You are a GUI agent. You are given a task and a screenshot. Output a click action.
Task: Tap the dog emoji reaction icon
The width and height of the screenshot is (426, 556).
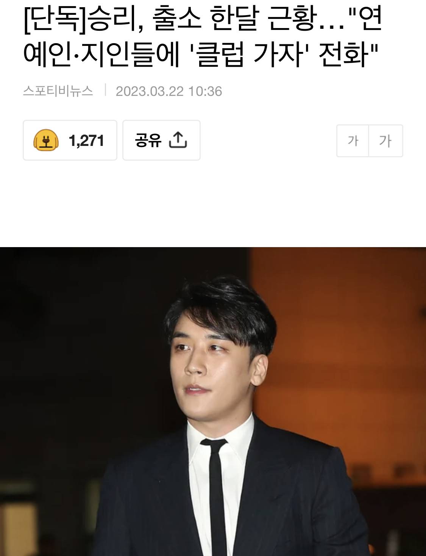click(46, 140)
